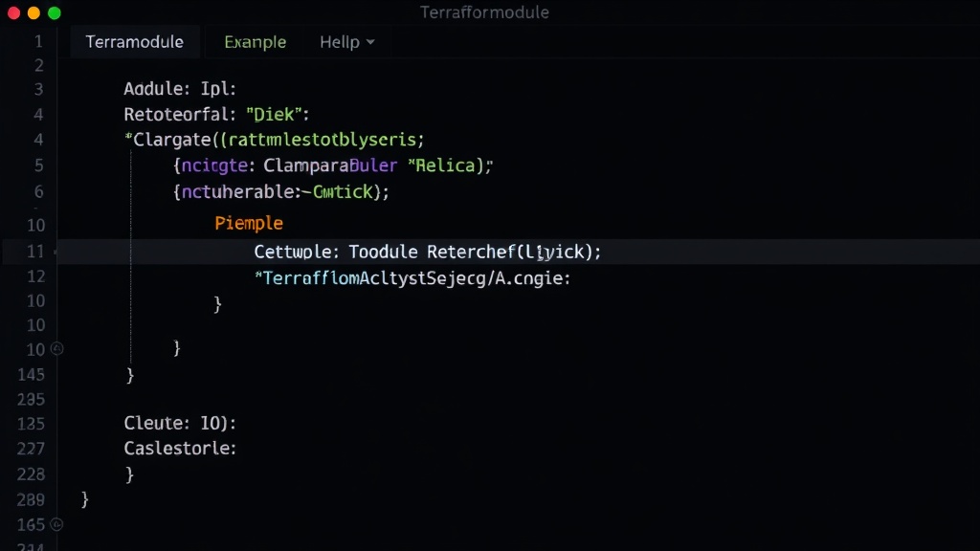Click line number 227 in gutter
Screen dimensions: 980x551
[32, 449]
